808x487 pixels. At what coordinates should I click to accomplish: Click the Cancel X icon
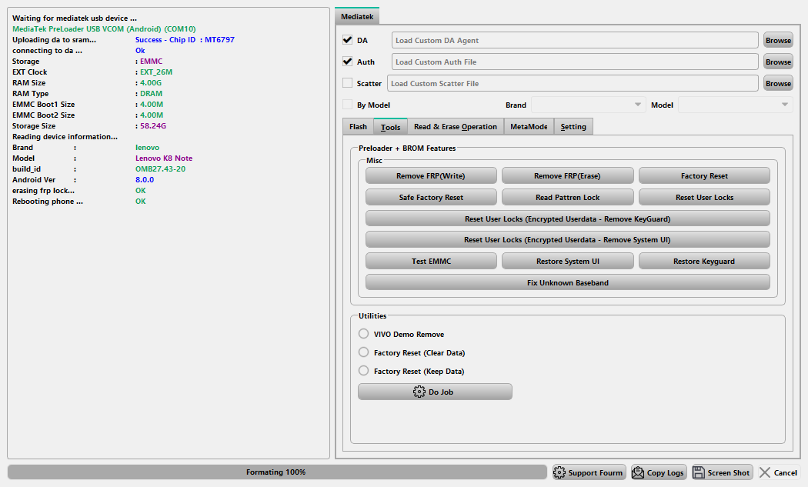pos(765,472)
